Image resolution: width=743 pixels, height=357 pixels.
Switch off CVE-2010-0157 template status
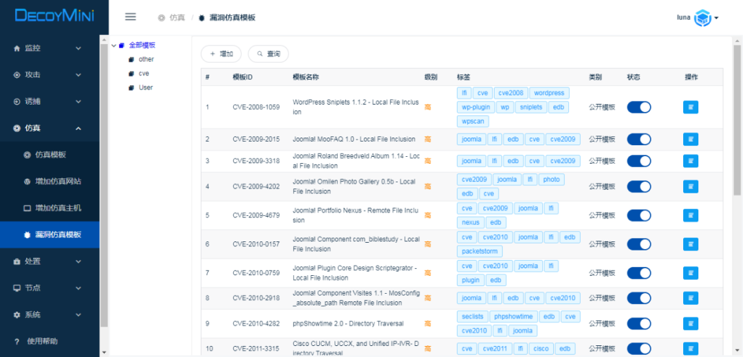[x=638, y=244]
